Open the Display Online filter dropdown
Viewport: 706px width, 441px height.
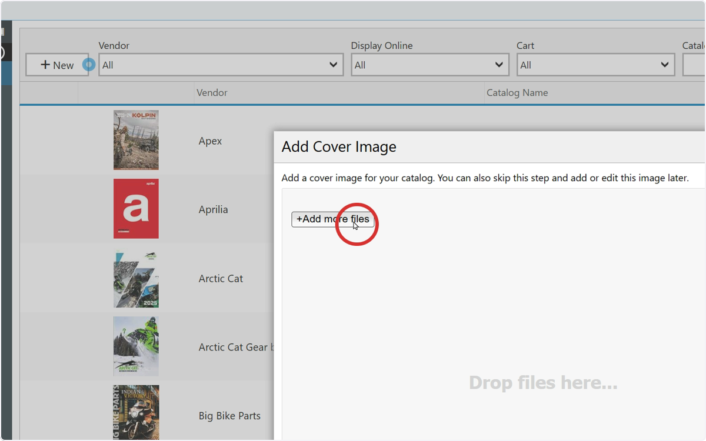tap(429, 65)
